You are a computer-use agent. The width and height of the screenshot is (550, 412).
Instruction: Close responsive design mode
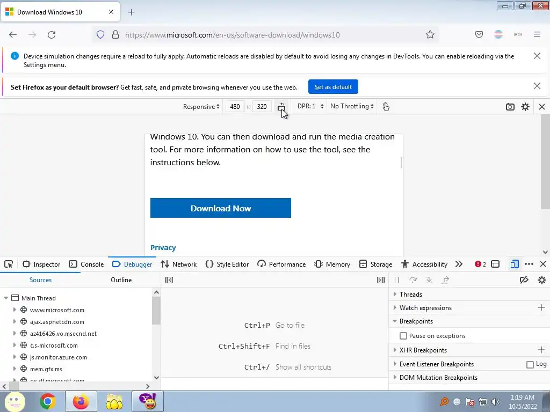pos(542,107)
